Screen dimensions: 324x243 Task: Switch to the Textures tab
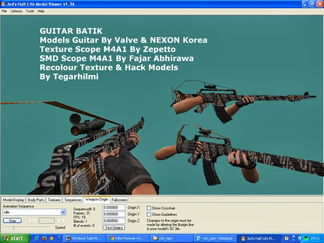coord(54,200)
